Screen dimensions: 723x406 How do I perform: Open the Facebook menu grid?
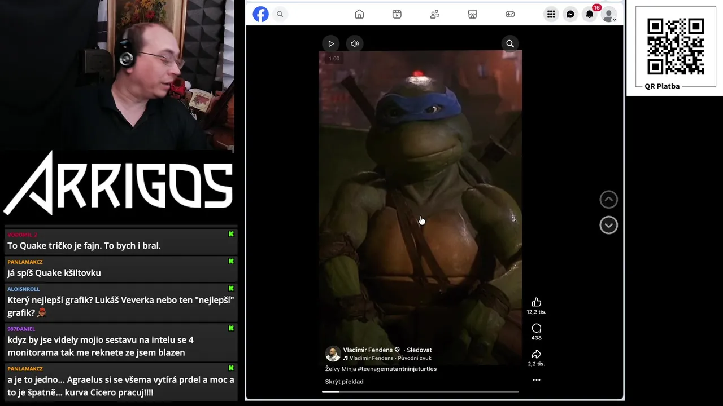pos(551,14)
